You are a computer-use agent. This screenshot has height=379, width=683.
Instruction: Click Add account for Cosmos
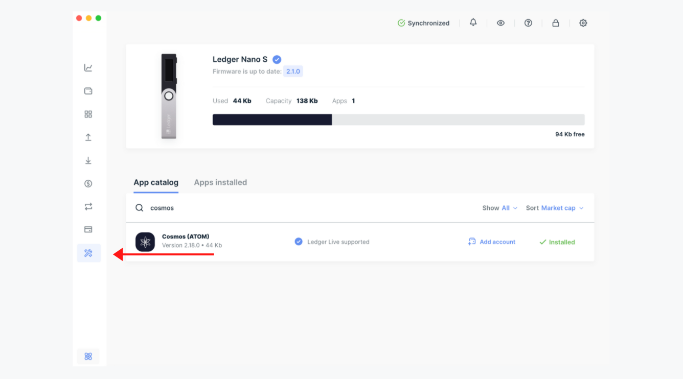pyautogui.click(x=492, y=242)
